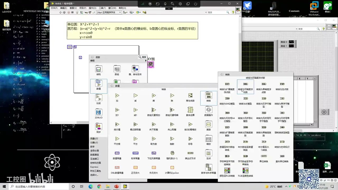Select the Expression Node (表达式节点) icon

[x=190, y=153]
